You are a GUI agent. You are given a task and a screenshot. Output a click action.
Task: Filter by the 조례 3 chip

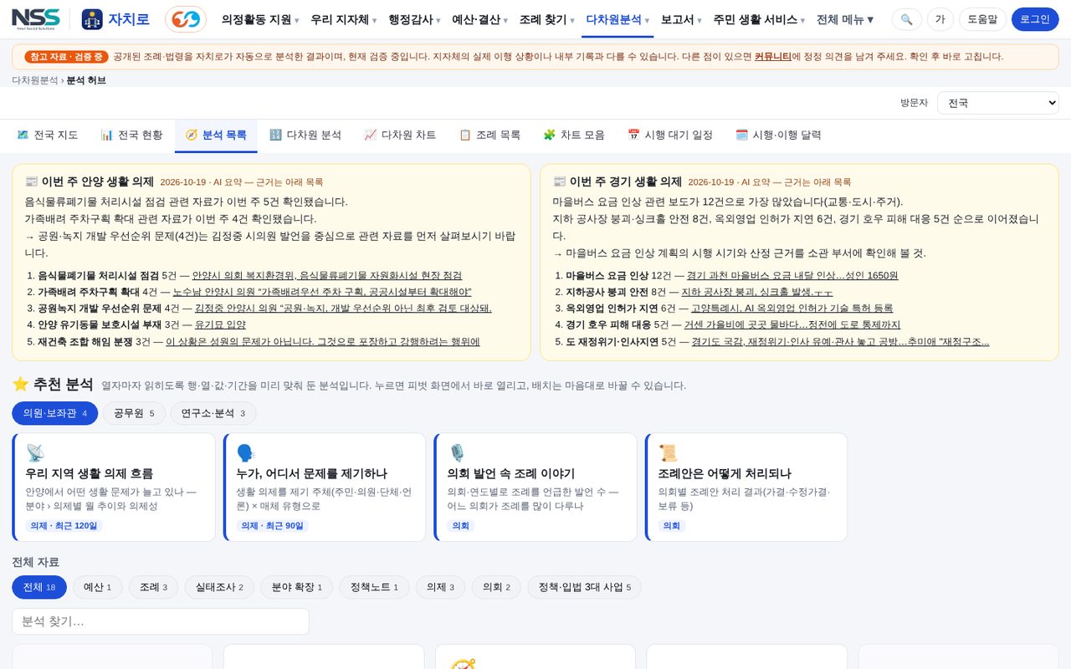153,587
